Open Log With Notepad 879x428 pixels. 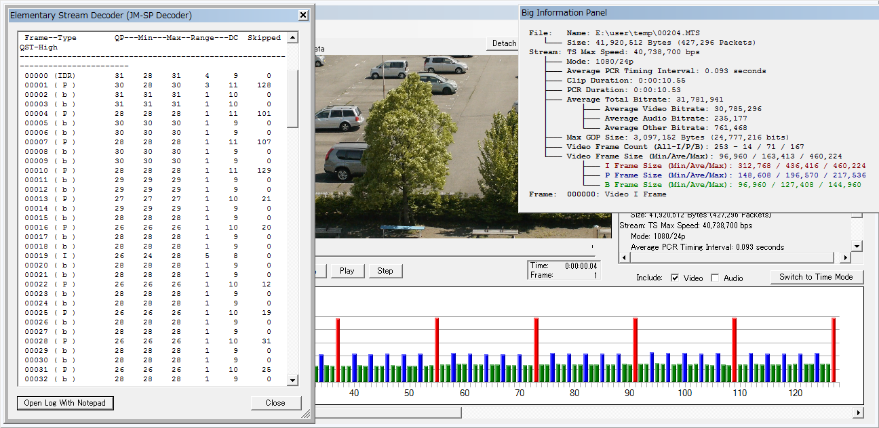(x=65, y=403)
